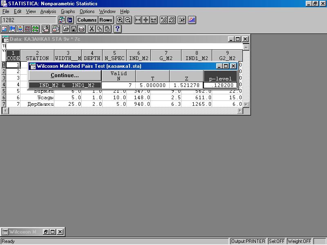Open the Analysis menu
327x245 pixels.
pyautogui.click(x=48, y=11)
